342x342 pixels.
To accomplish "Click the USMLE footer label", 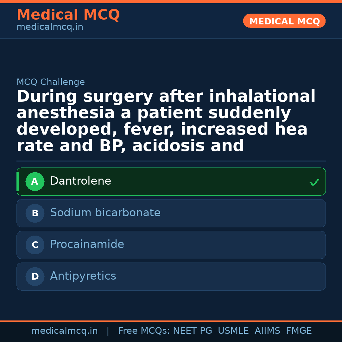I will pyautogui.click(x=233, y=331).
